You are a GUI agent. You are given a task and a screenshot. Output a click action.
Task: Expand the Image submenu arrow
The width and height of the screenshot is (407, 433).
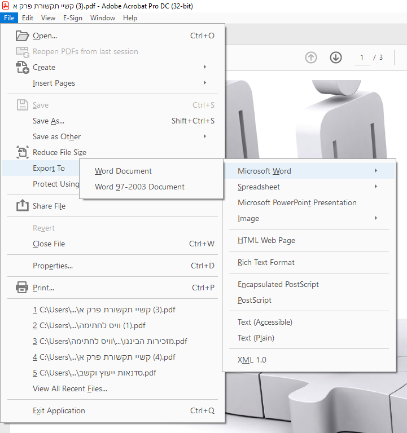(x=376, y=218)
